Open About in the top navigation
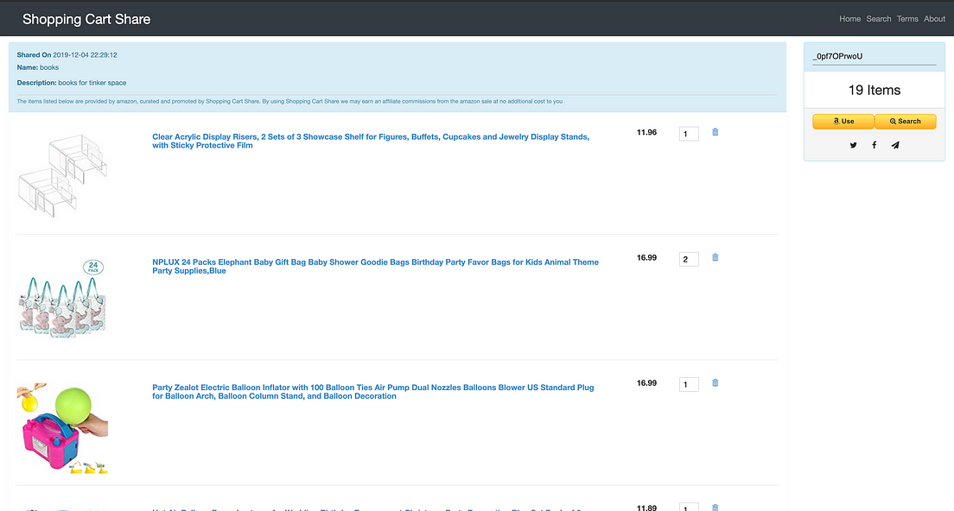Viewport: 954px width, 511px height. point(934,19)
